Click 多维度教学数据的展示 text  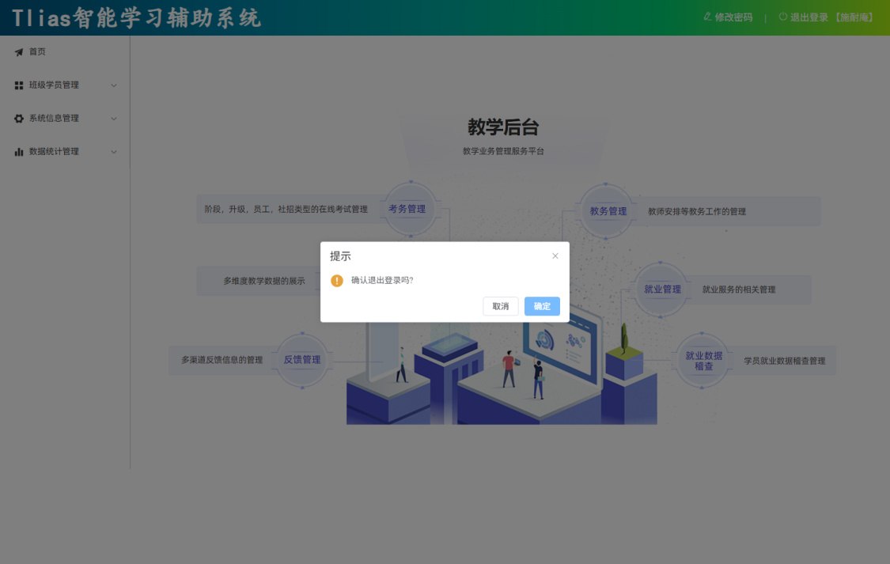coord(264,281)
